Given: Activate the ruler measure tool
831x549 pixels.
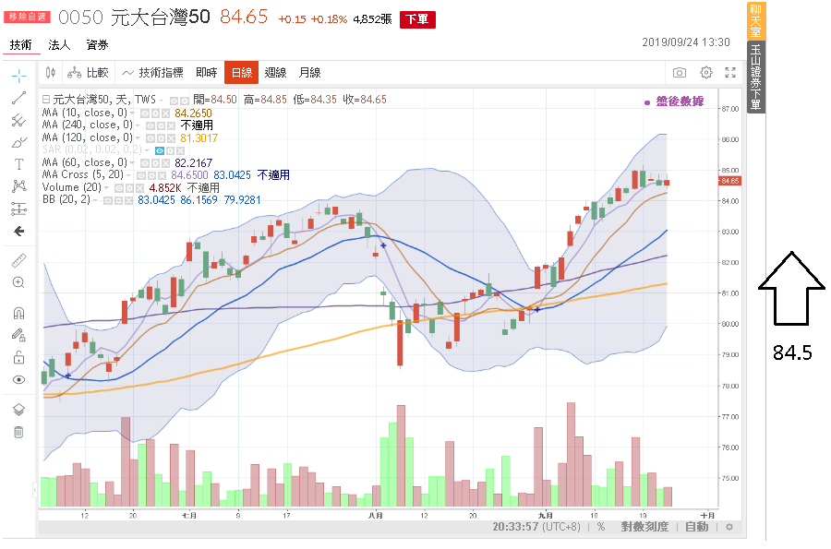Looking at the screenshot, I should coord(19,261).
